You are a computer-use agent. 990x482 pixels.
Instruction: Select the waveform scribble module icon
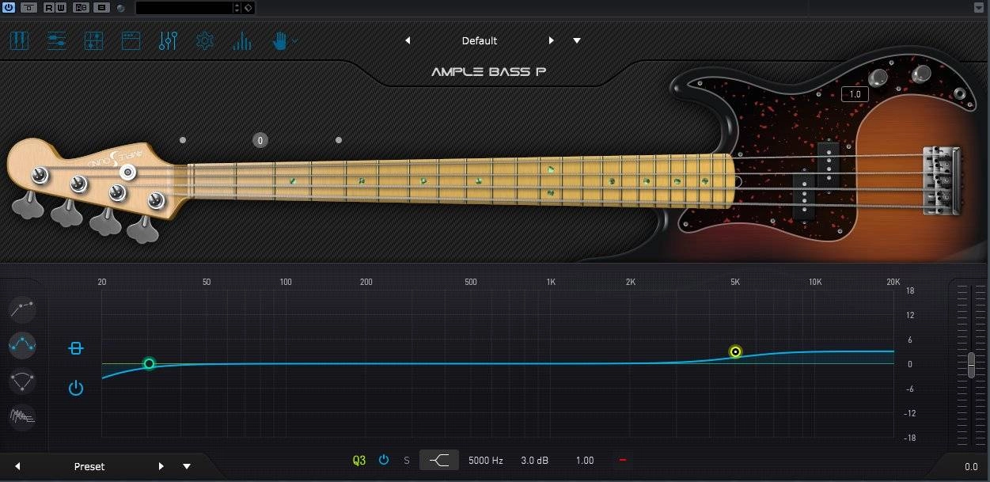[22, 416]
